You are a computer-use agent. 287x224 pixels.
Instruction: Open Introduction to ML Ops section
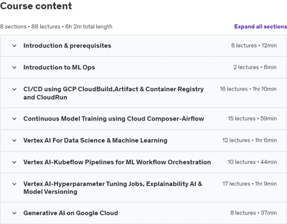tap(59, 67)
